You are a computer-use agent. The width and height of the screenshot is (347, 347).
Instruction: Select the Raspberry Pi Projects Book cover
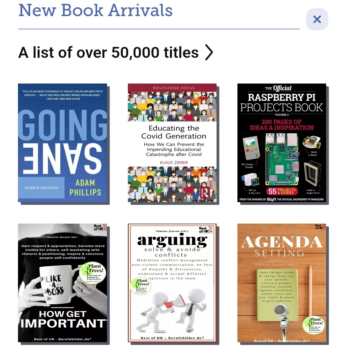tap(282, 143)
